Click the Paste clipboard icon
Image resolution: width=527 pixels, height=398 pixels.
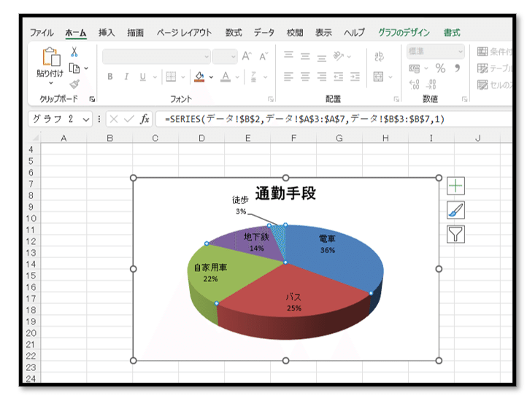51,56
